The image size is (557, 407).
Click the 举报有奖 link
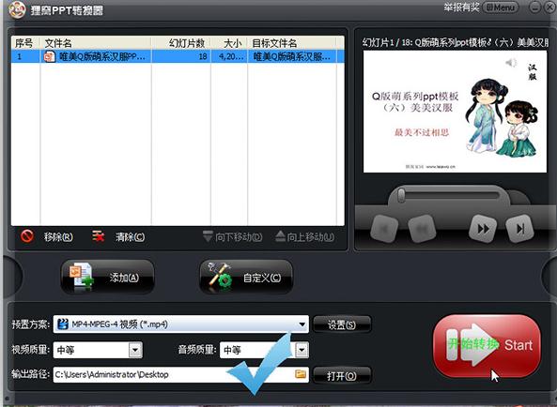click(461, 8)
